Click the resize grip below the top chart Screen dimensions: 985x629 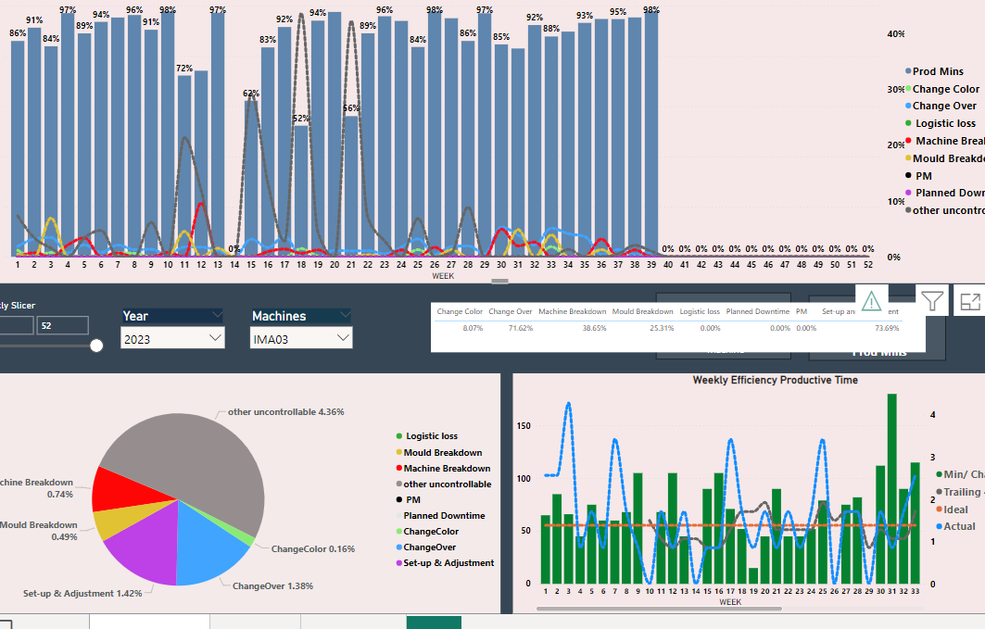click(x=500, y=282)
